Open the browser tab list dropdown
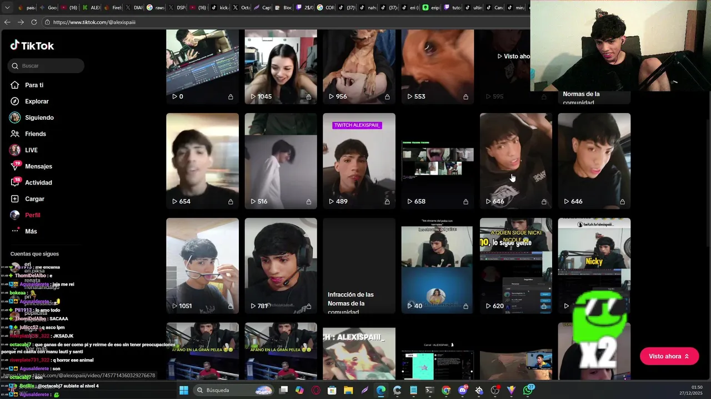711x399 pixels. click(x=7, y=8)
